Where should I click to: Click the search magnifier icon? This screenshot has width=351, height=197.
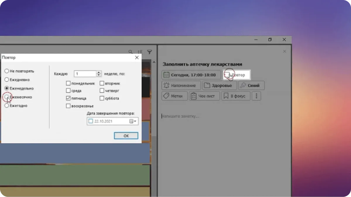point(131,52)
